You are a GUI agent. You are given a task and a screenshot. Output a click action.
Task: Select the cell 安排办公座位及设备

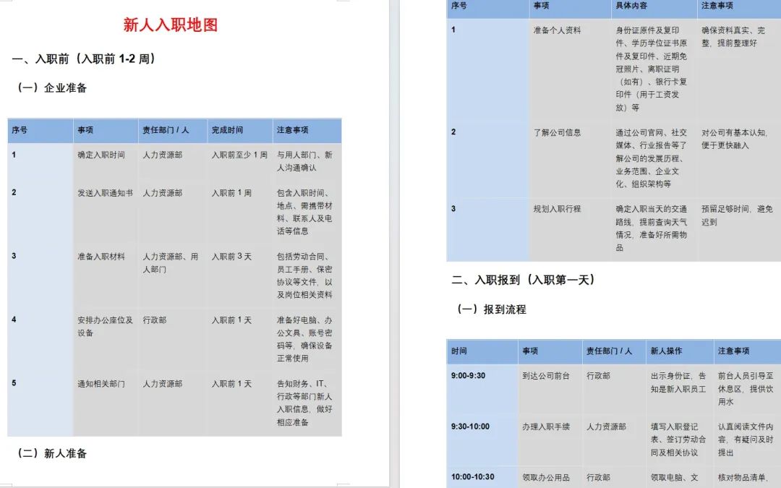coord(105,327)
